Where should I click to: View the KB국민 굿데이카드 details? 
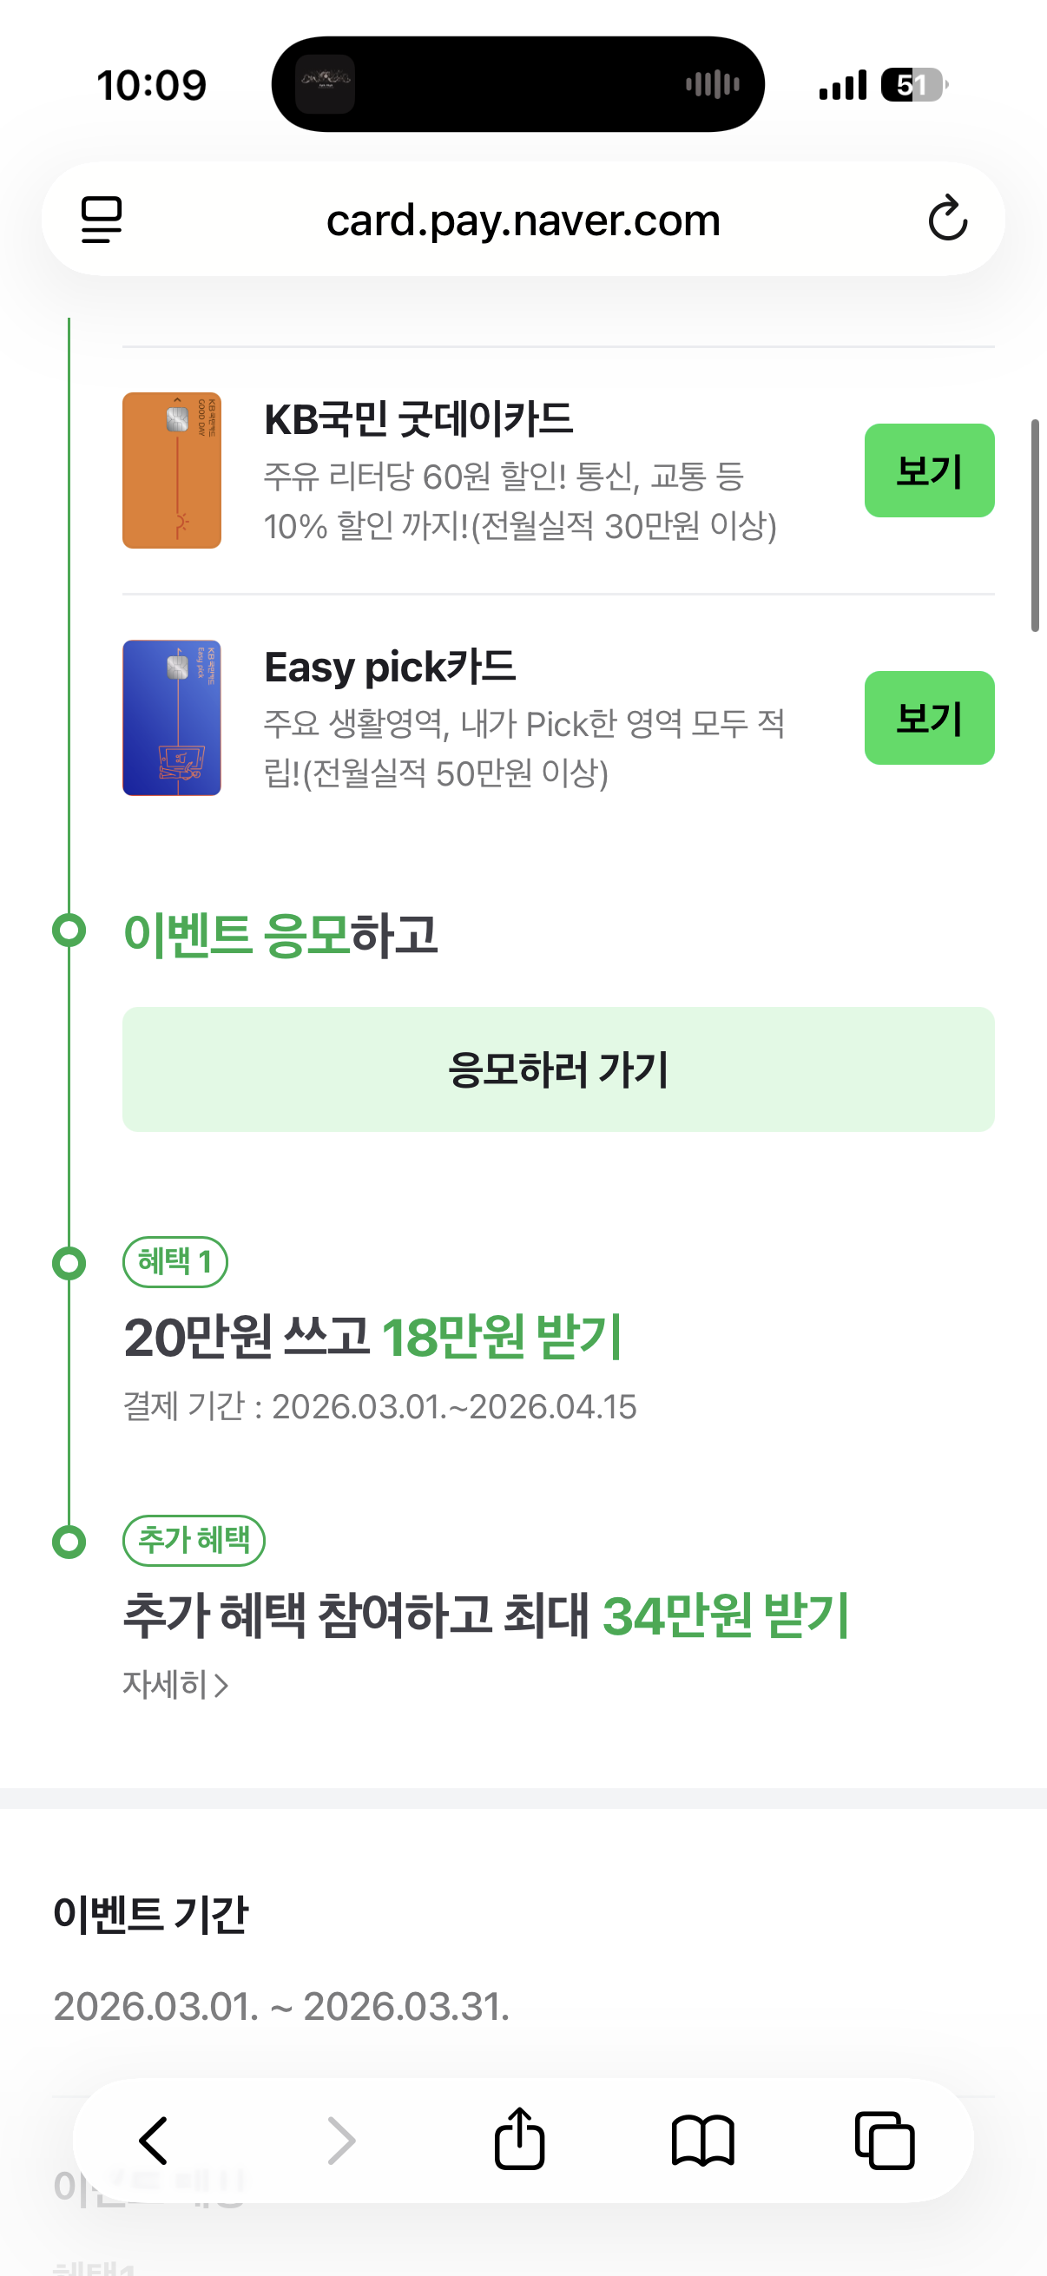click(x=929, y=470)
